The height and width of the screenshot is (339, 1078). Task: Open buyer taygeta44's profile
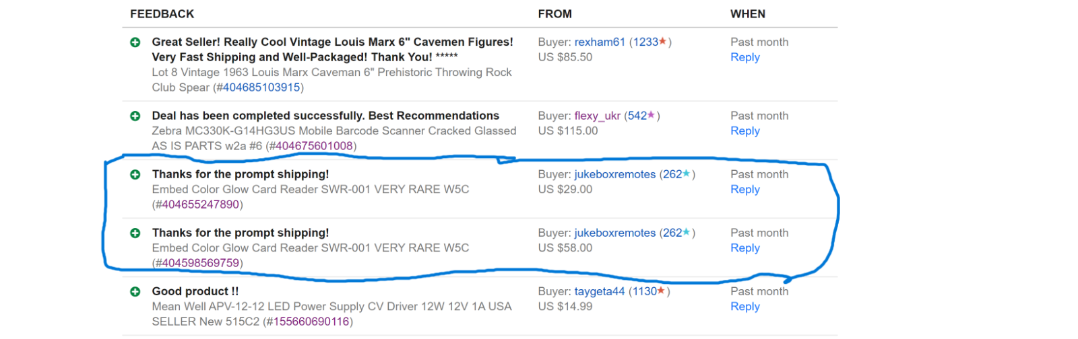click(x=599, y=292)
